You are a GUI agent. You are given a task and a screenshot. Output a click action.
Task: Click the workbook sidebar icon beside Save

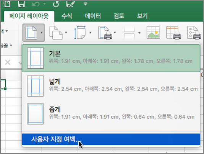point(6,4)
